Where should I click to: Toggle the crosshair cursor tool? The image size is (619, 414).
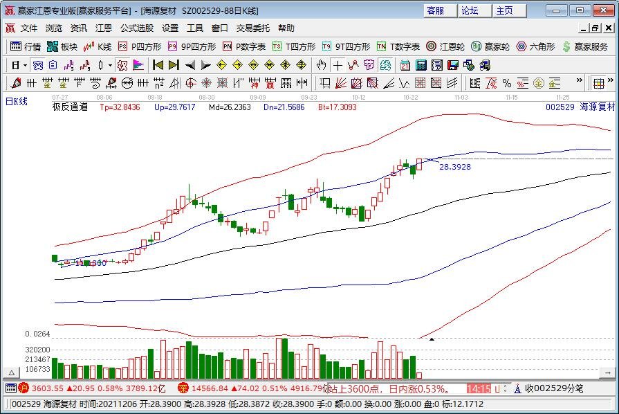point(338,65)
